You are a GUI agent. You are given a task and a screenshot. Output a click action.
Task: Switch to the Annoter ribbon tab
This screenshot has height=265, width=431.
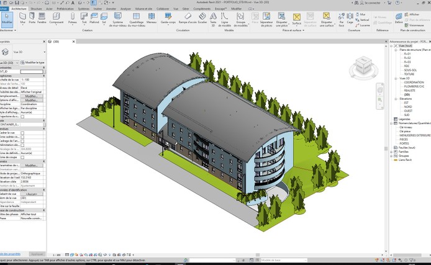pos(111,9)
